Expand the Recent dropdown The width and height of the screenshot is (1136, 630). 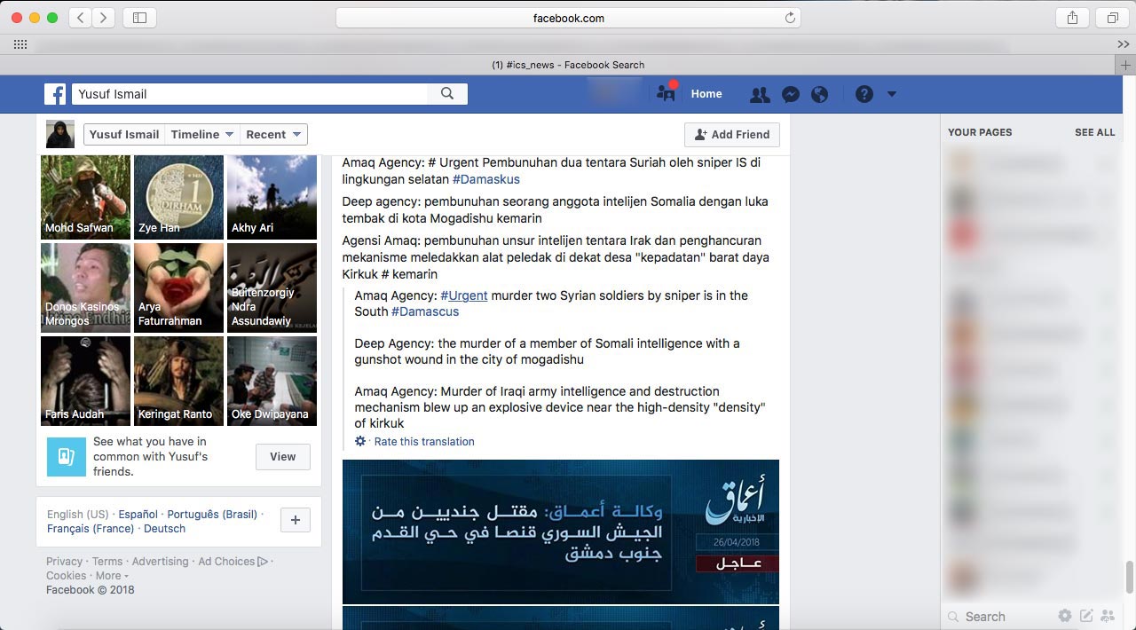[x=273, y=135]
